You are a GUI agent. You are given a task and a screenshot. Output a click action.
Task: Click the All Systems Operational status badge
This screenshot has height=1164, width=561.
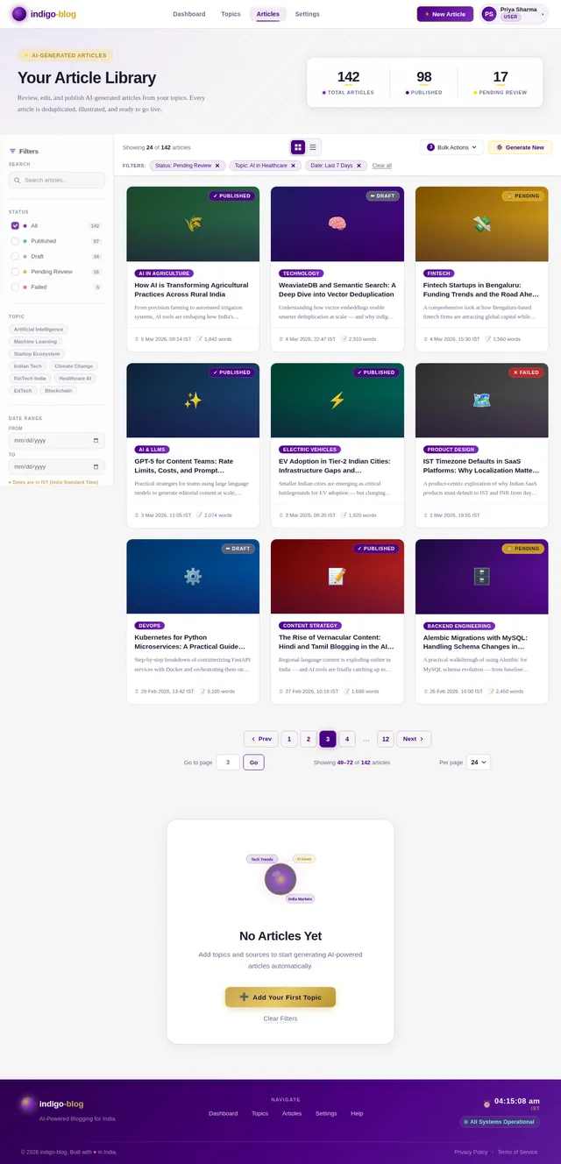tap(500, 1122)
